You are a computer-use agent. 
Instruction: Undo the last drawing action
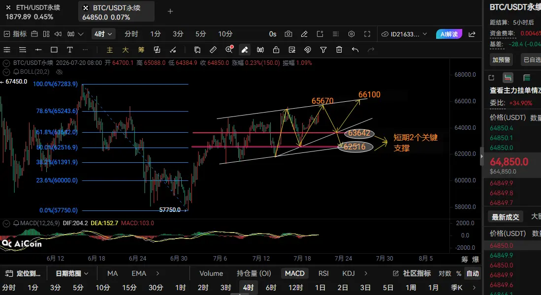(x=355, y=50)
